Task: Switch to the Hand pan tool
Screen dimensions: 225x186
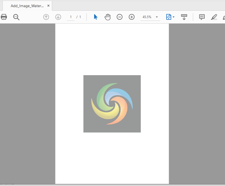Action: 108,17
